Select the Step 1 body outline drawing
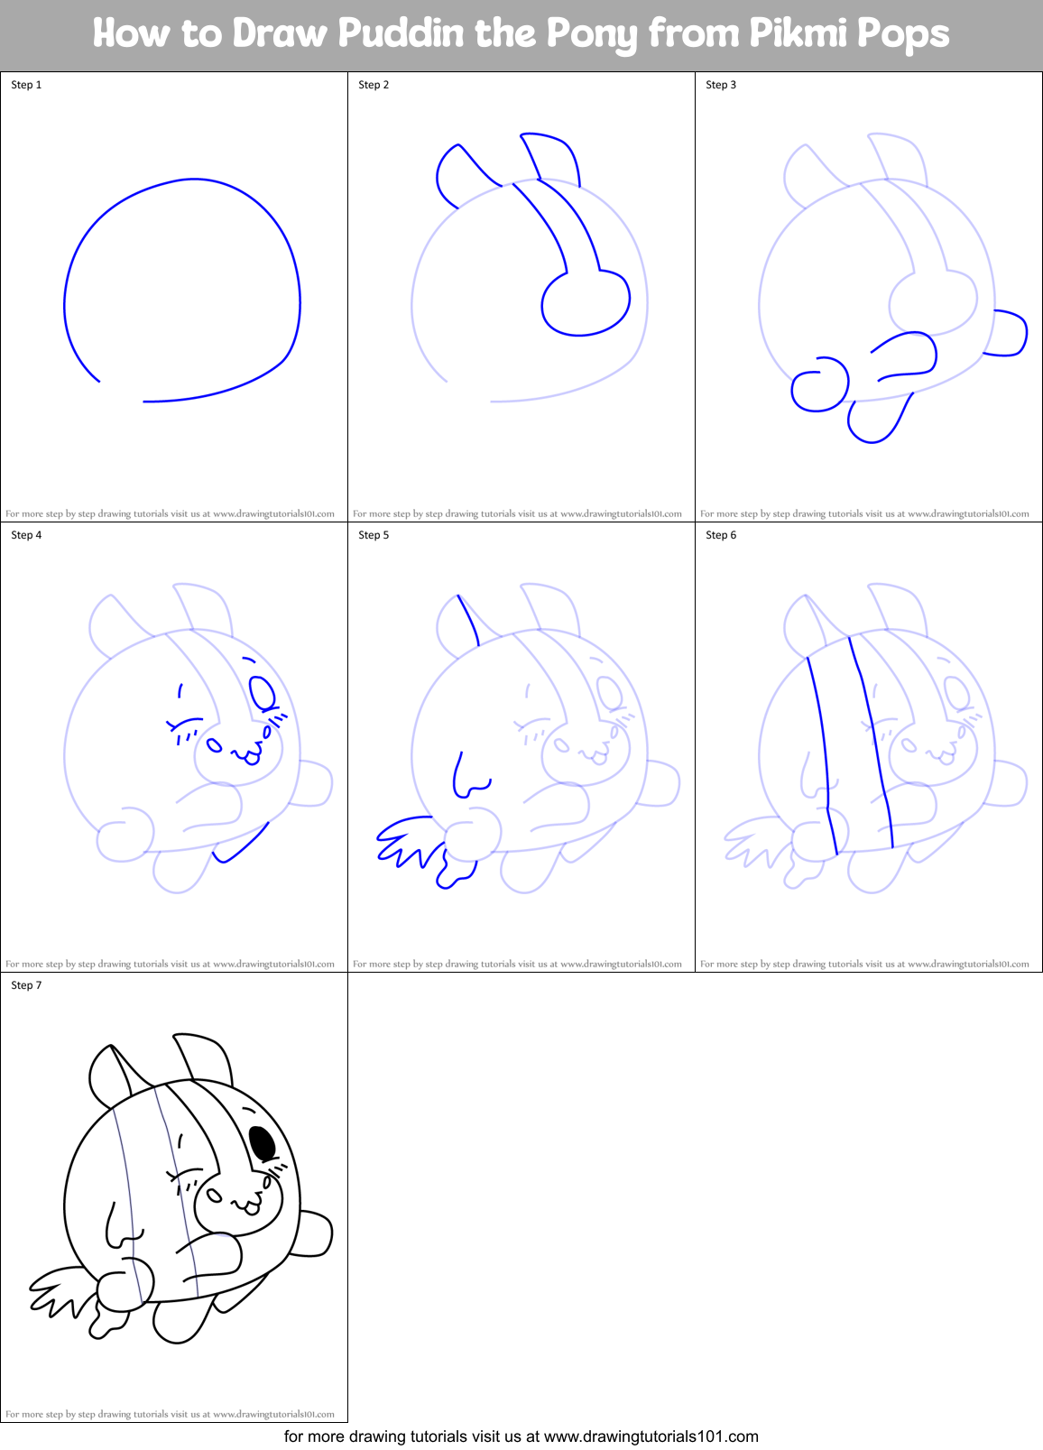The height and width of the screenshot is (1450, 1043). pyautogui.click(x=181, y=291)
